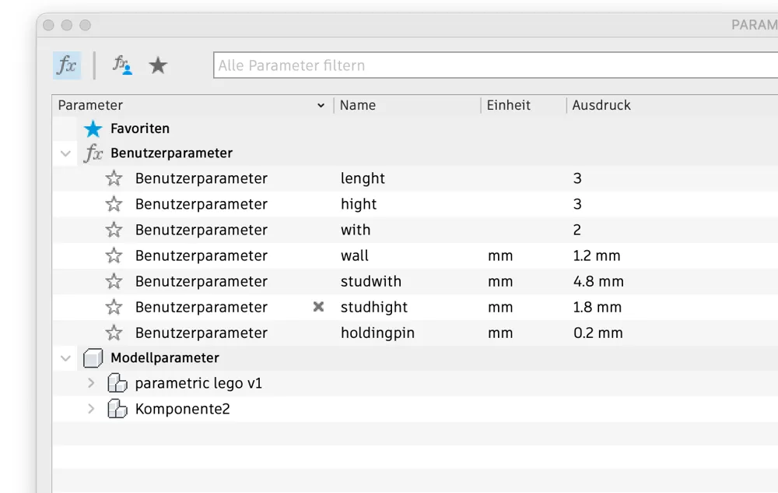Click the Ausdruck column header

point(601,105)
